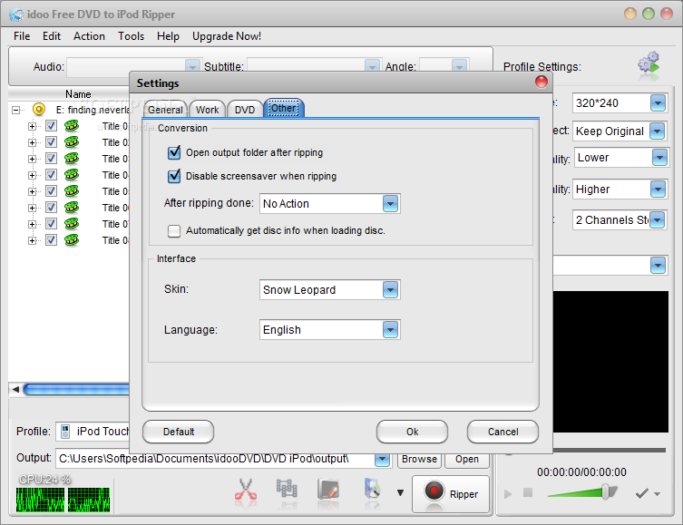683x525 pixels.
Task: Open the Action menu
Action: [89, 36]
